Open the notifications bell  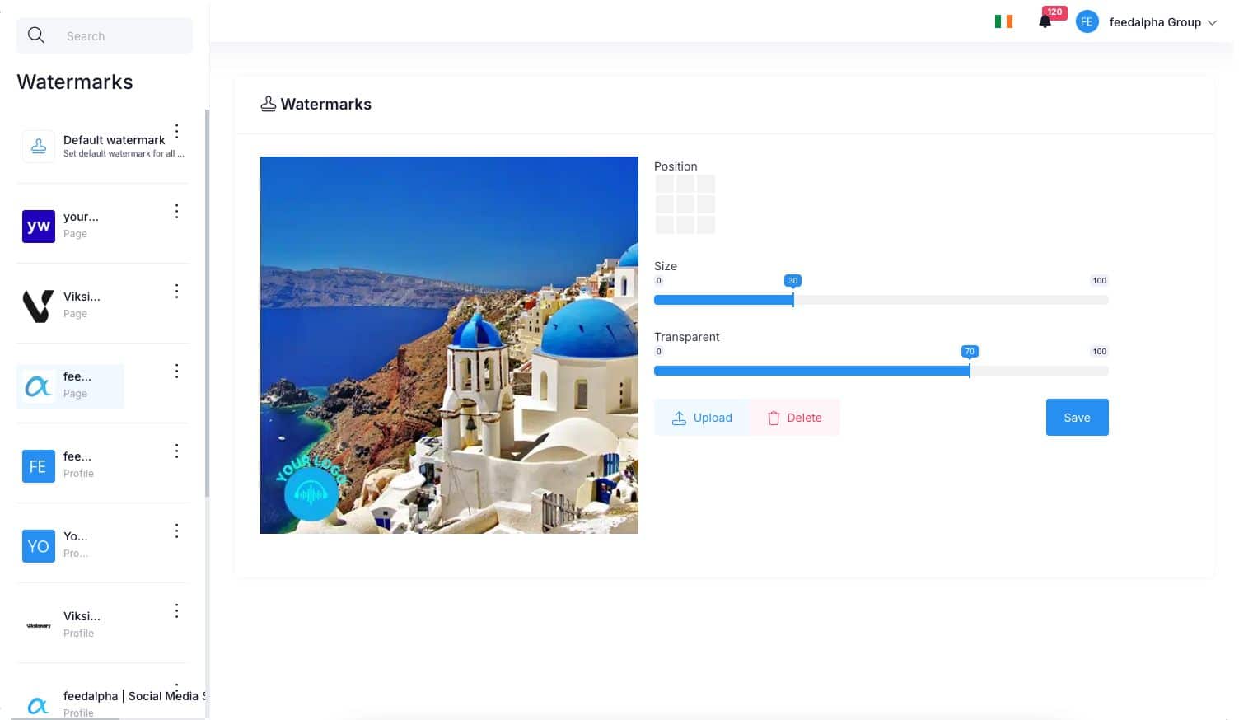tap(1045, 22)
